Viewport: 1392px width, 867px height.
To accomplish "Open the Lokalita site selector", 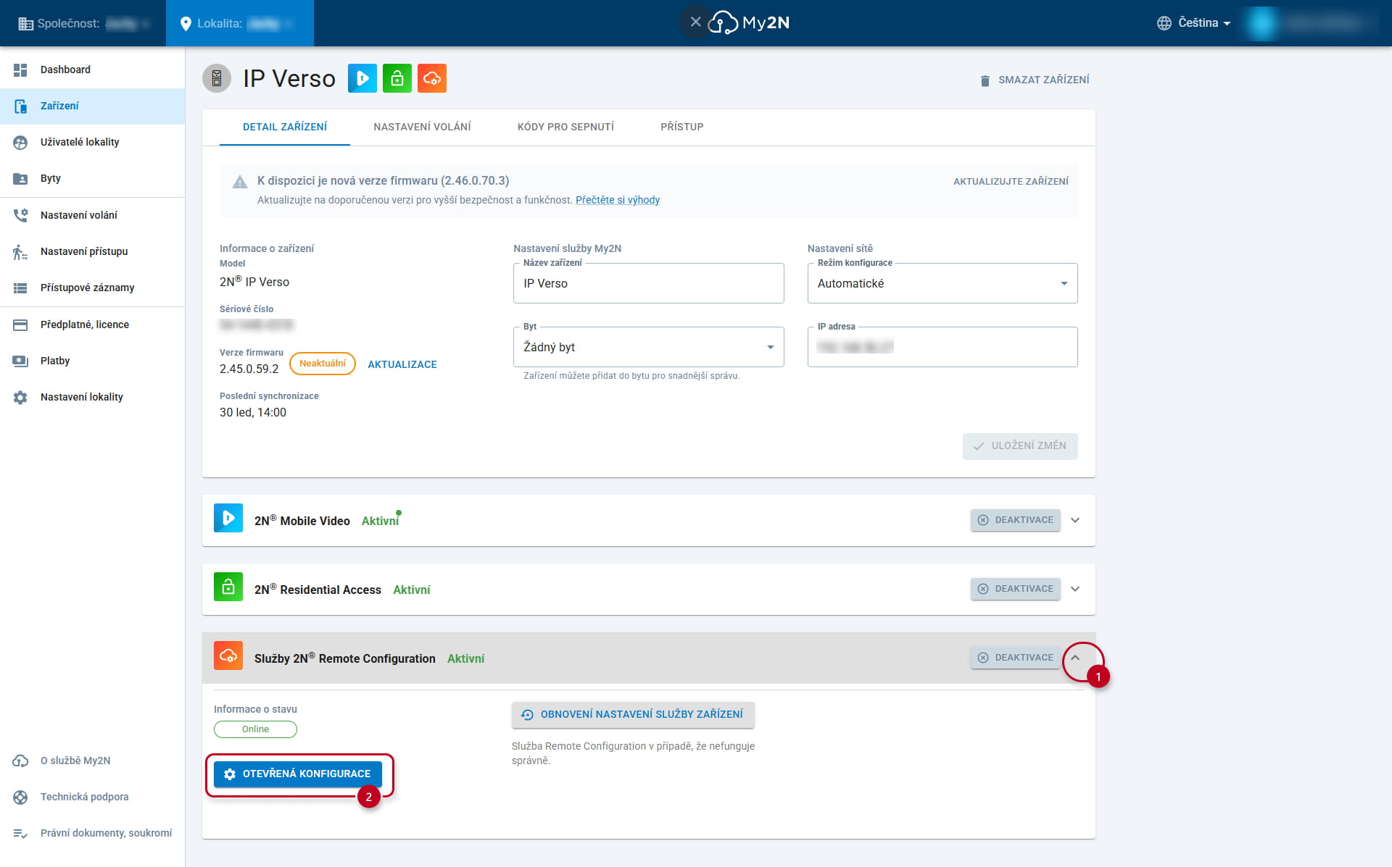I will (x=240, y=23).
